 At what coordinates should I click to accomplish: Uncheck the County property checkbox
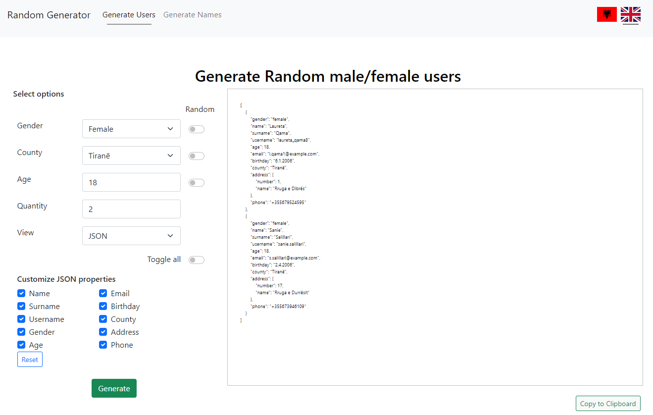103,319
